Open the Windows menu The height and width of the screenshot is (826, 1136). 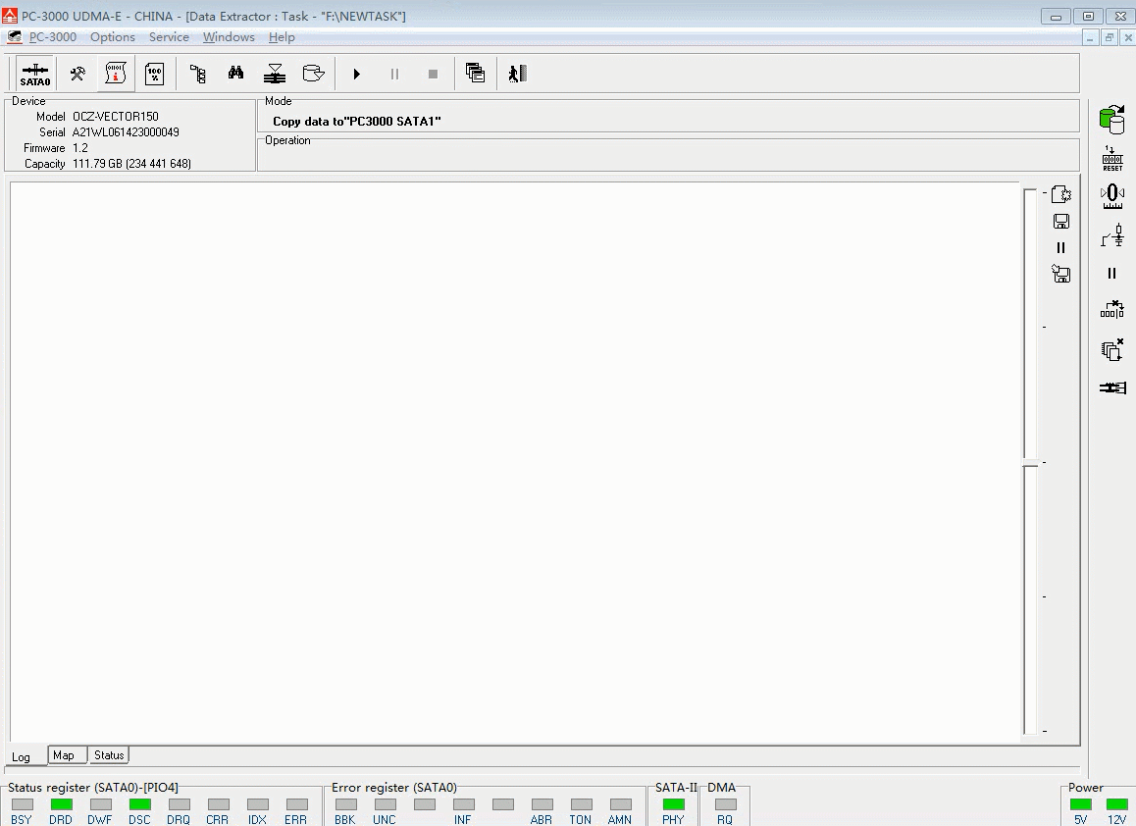point(229,37)
